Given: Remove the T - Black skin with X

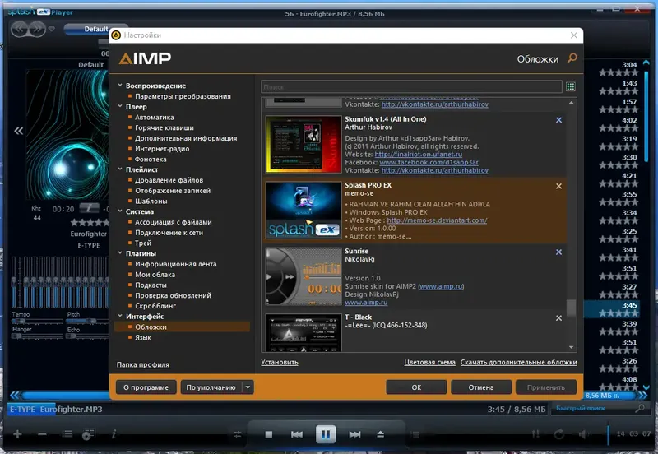Looking at the screenshot, I should click(558, 318).
